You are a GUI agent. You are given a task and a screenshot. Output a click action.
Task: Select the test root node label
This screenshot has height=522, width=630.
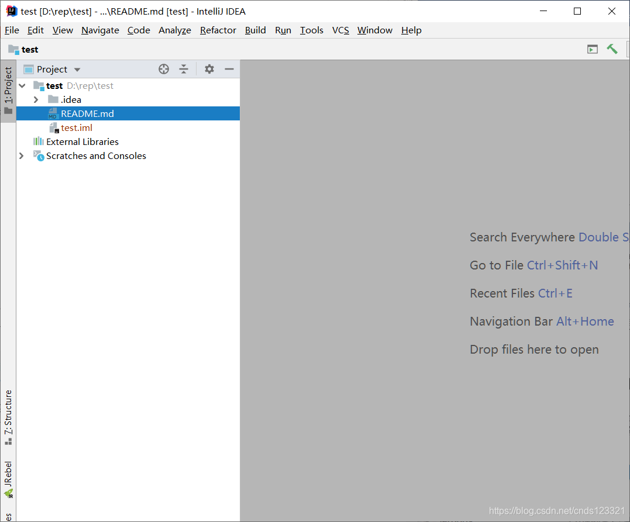coord(54,85)
